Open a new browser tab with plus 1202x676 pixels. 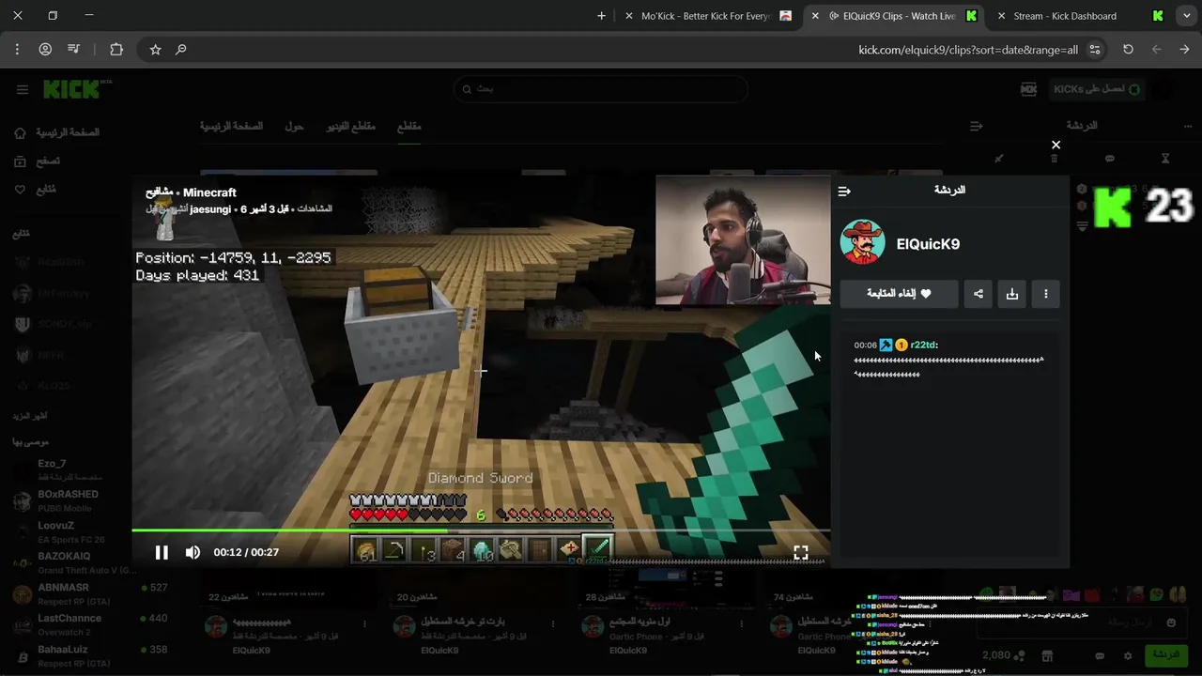click(601, 16)
